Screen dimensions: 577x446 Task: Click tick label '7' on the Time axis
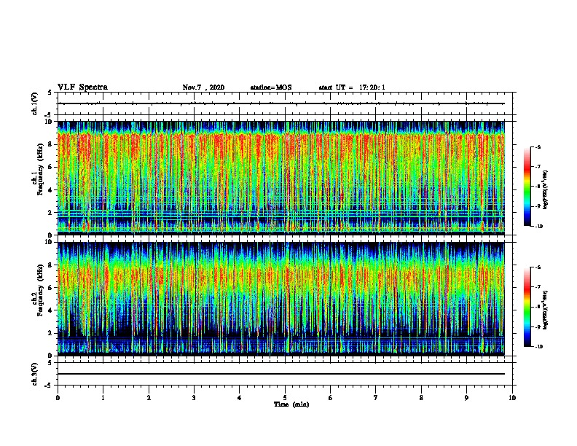[376, 398]
